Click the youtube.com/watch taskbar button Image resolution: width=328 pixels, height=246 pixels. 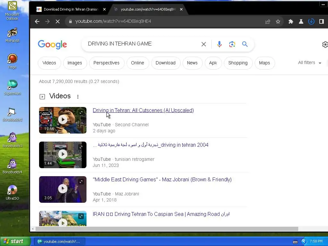[x=59, y=242]
